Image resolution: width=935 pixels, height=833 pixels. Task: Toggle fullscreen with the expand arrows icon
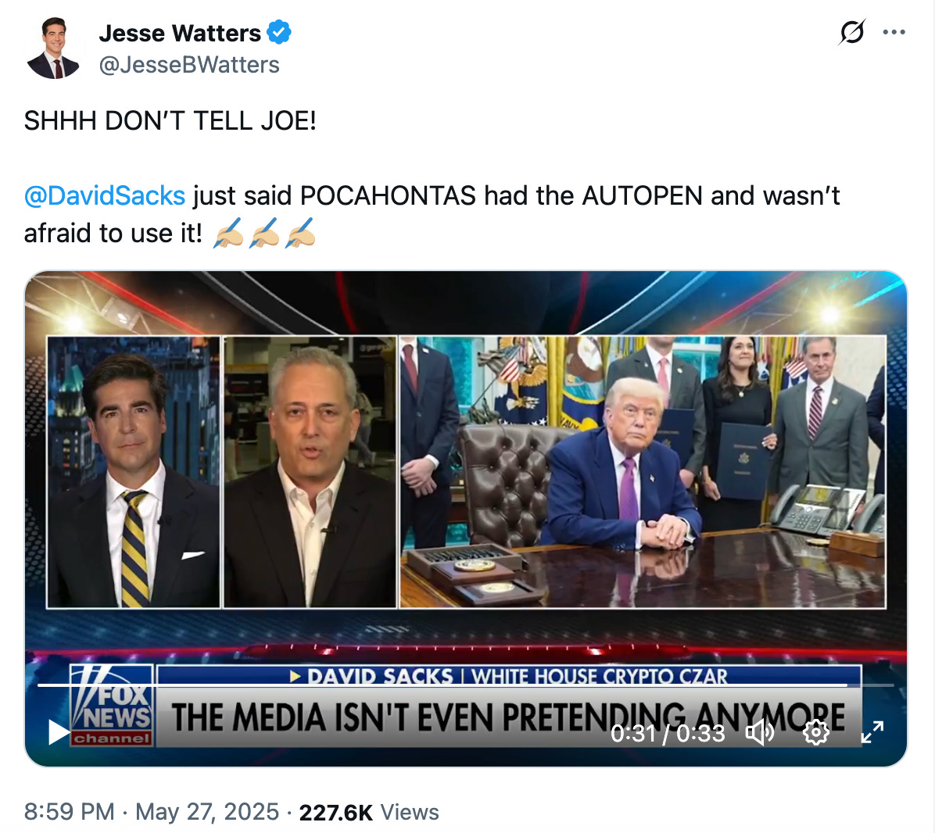(872, 732)
